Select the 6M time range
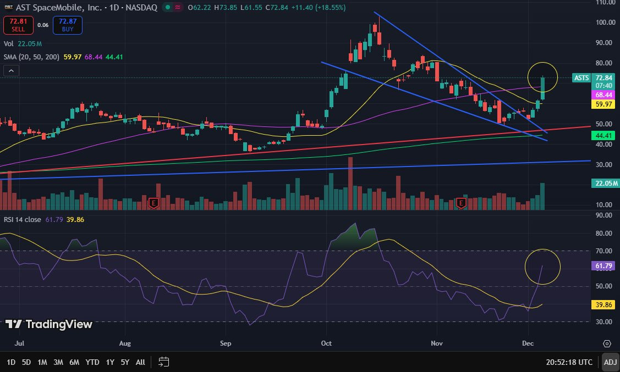Viewport: 620px width, 372px height. pyautogui.click(x=74, y=362)
